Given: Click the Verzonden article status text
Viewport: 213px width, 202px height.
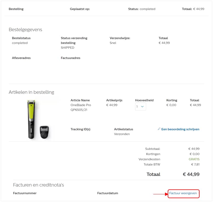Looking at the screenshot, I should tap(122, 134).
